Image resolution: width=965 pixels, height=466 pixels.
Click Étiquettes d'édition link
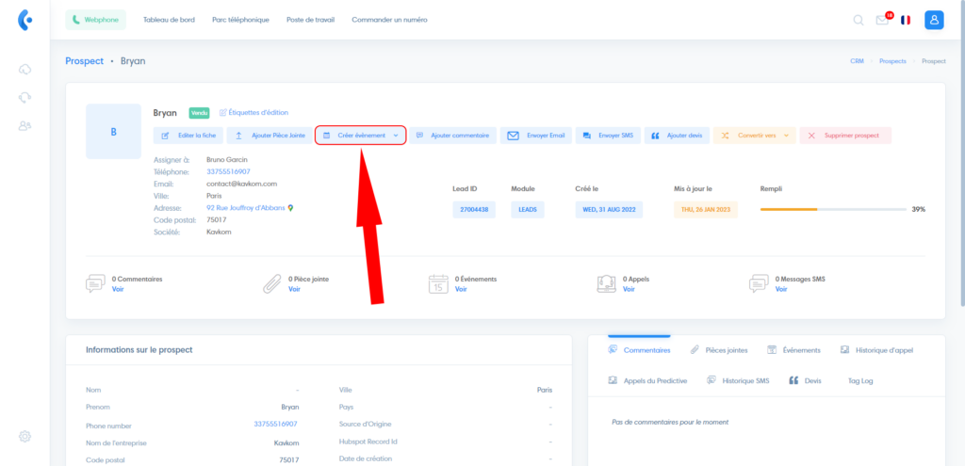coord(254,113)
